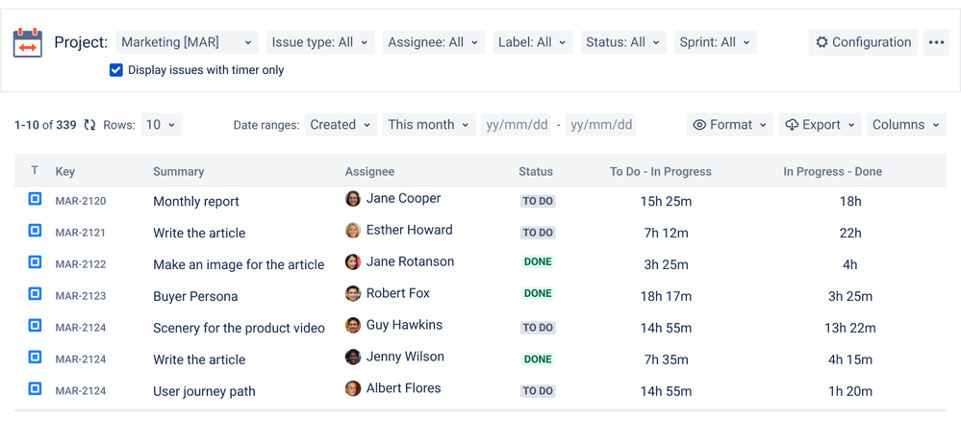Viewport: 961px width, 446px height.
Task: Open the Buyer Persona issue
Action: (195, 296)
